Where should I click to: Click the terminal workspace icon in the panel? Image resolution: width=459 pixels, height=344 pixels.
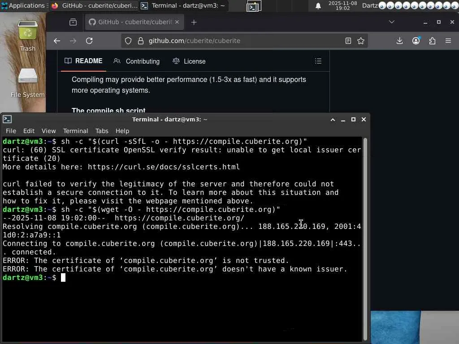pyautogui.click(x=254, y=6)
